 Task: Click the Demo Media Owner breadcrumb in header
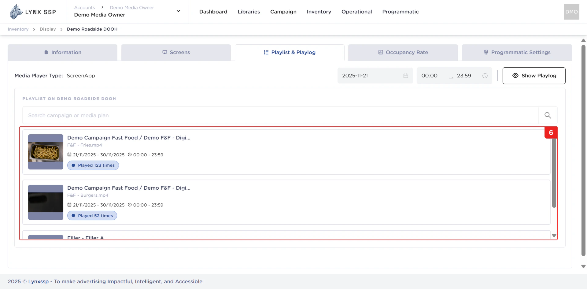132,8
